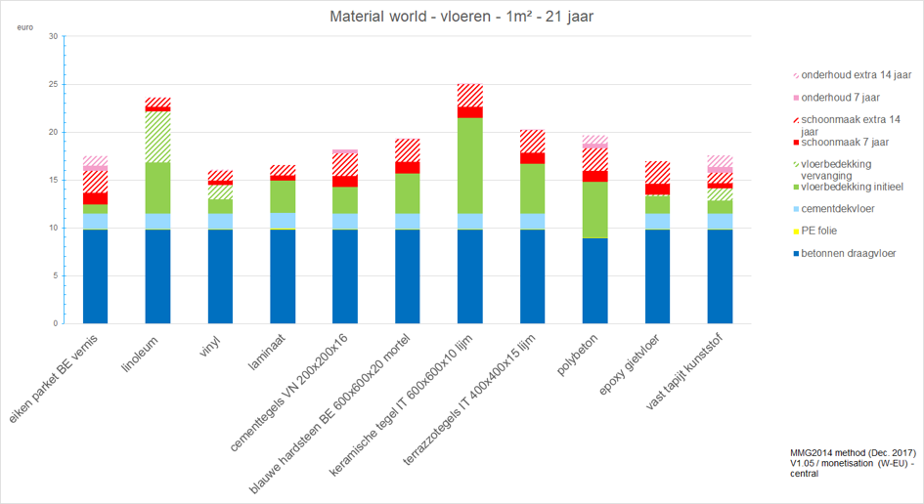The height and width of the screenshot is (504, 924).
Task: Click legend label 'PE folie'
Action: 819,231
